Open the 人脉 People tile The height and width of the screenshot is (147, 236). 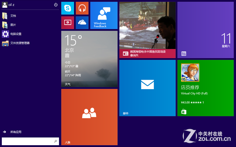pos(89,117)
